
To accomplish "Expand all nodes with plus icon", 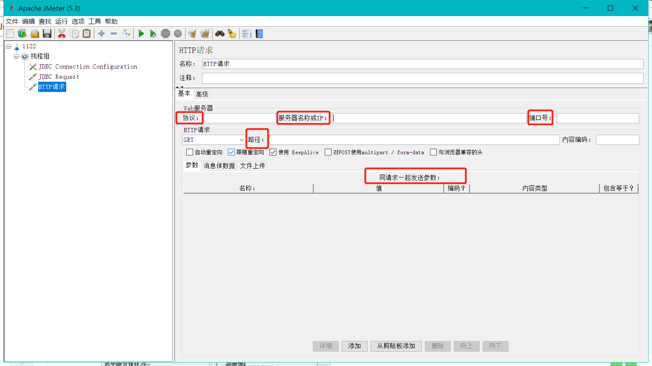I will click(x=101, y=33).
